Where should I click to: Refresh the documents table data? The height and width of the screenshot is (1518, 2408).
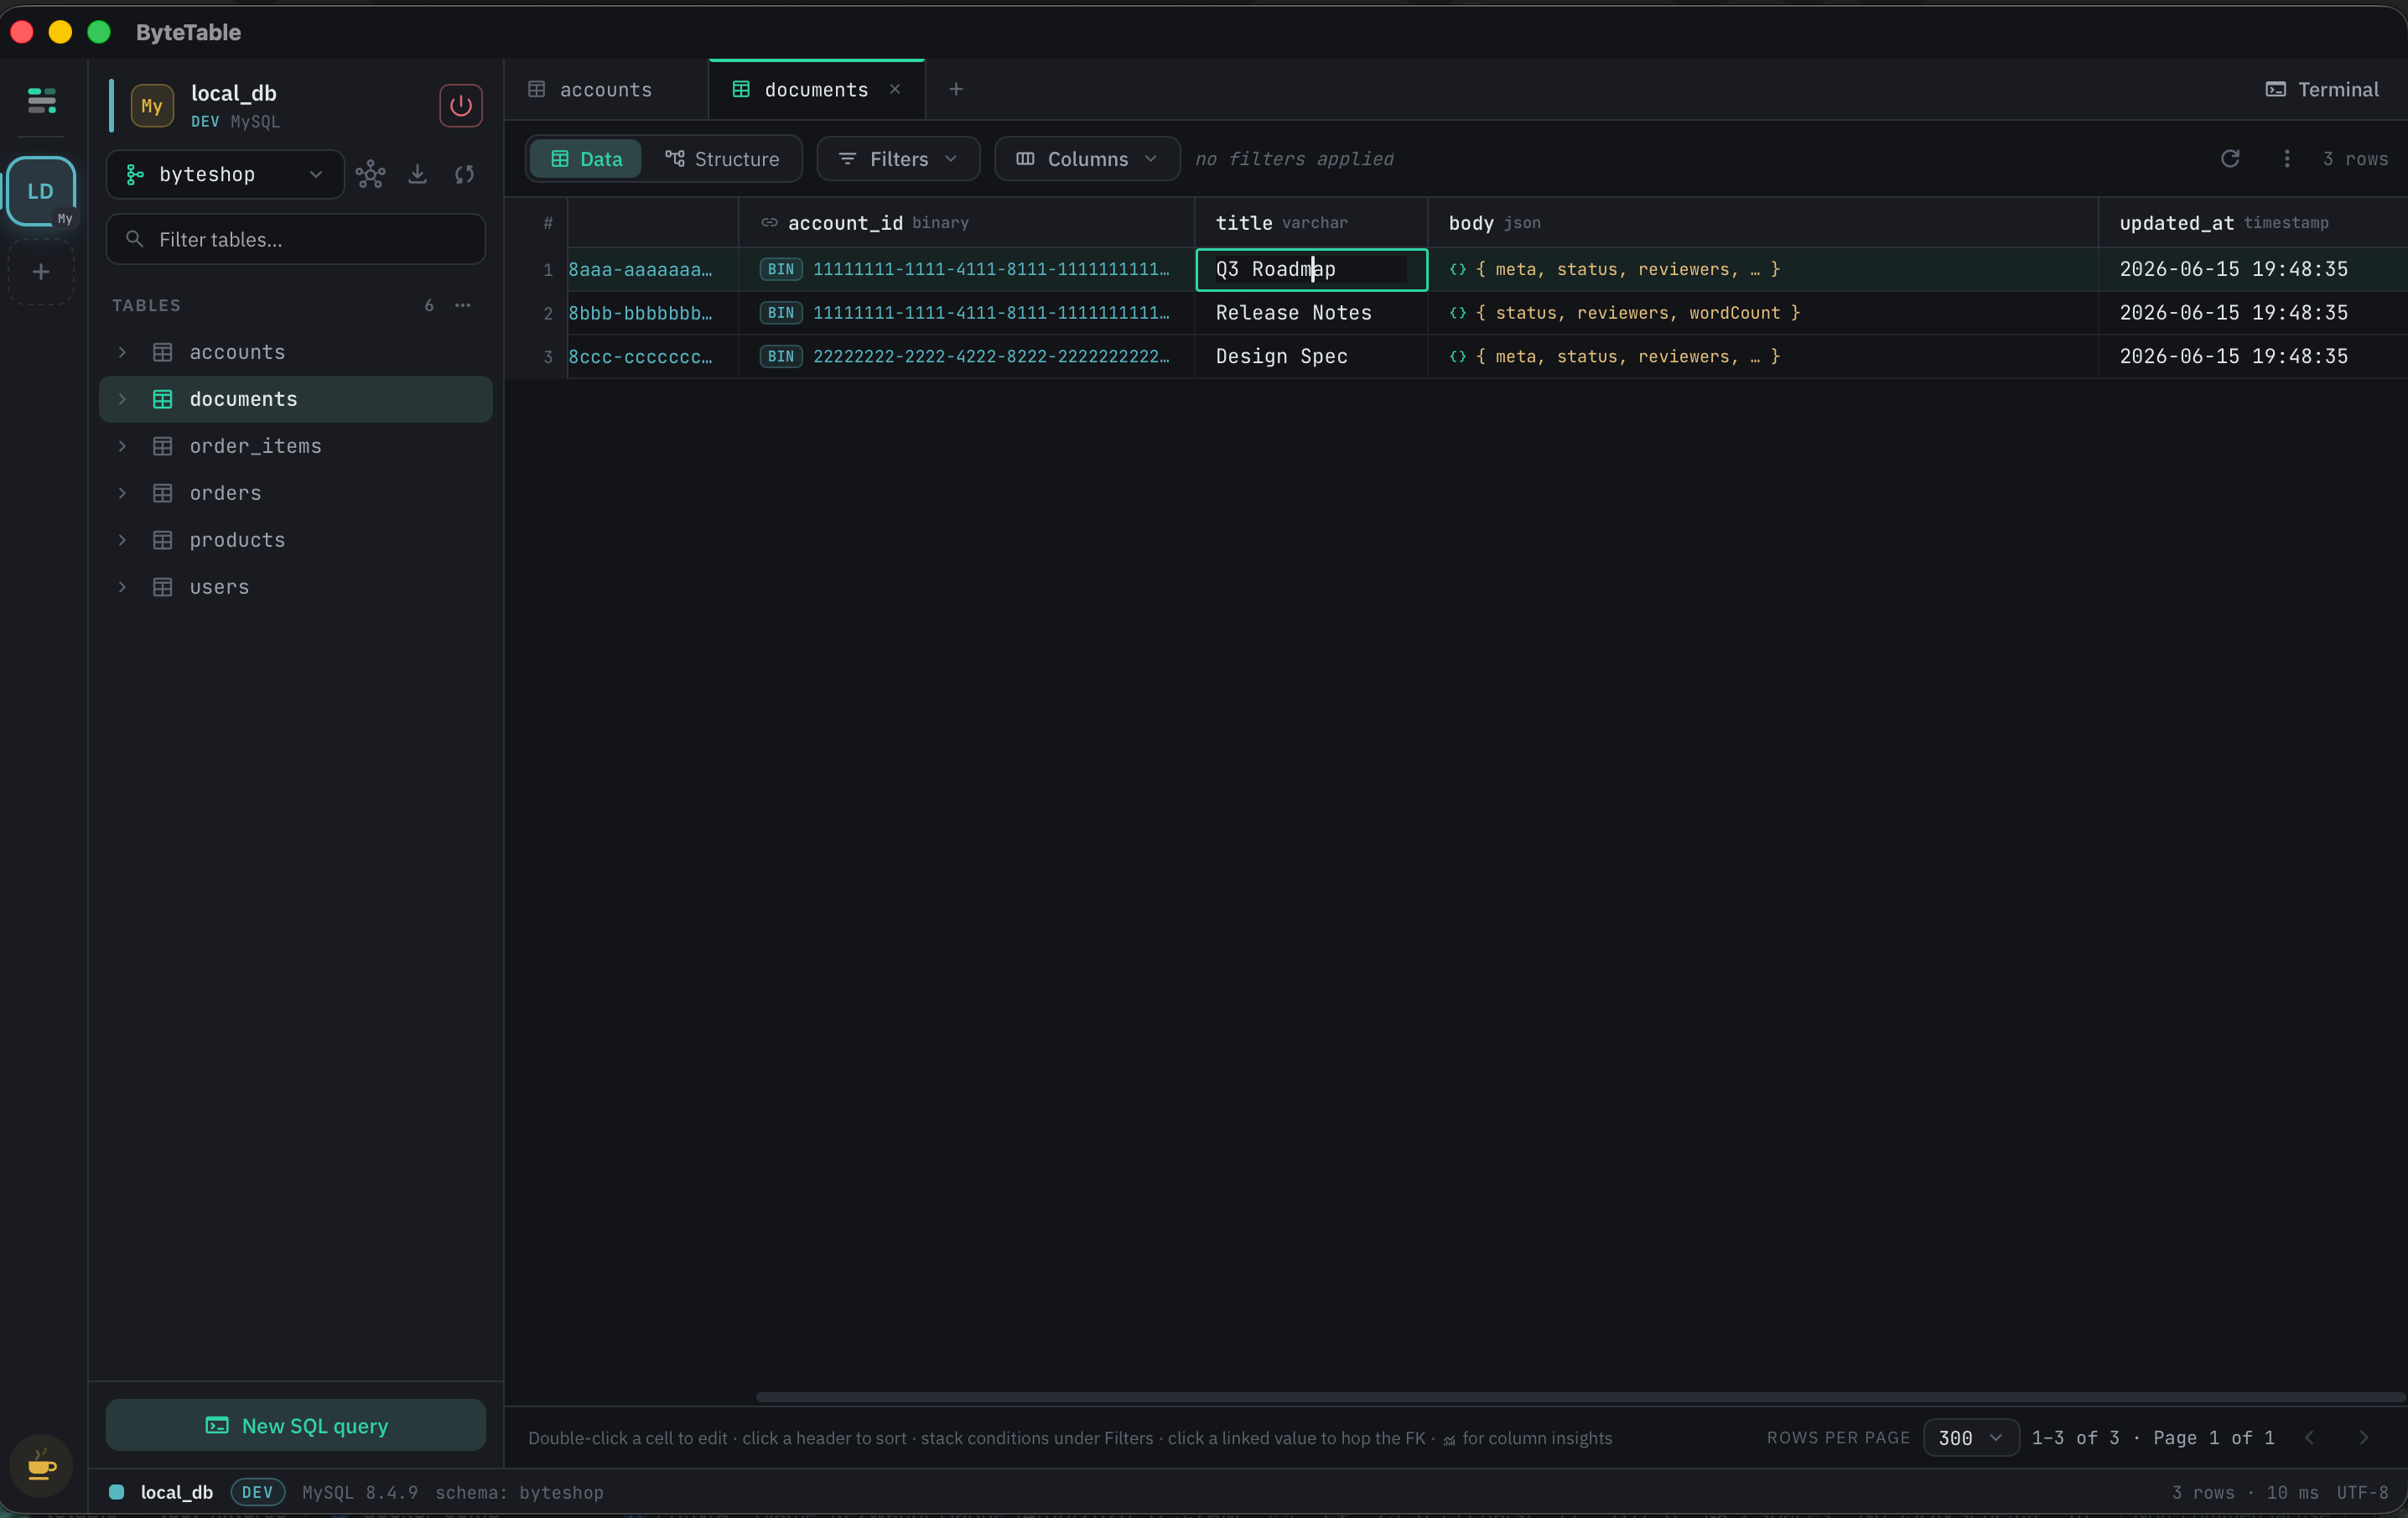coord(2230,159)
